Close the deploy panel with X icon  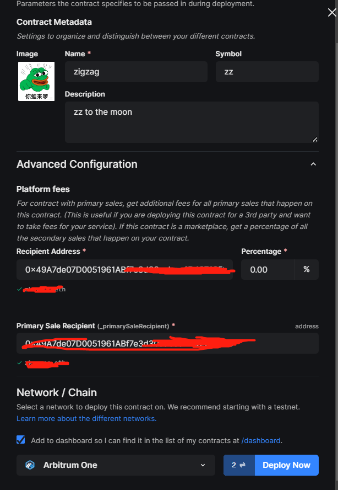(332, 13)
